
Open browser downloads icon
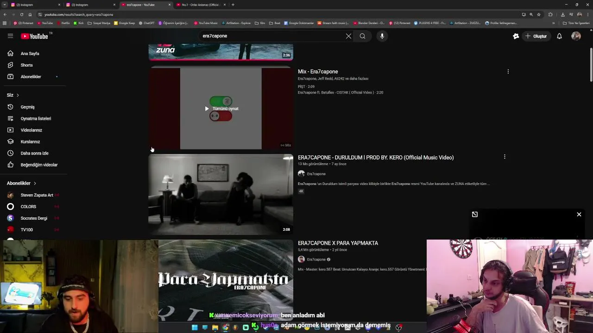click(x=562, y=14)
